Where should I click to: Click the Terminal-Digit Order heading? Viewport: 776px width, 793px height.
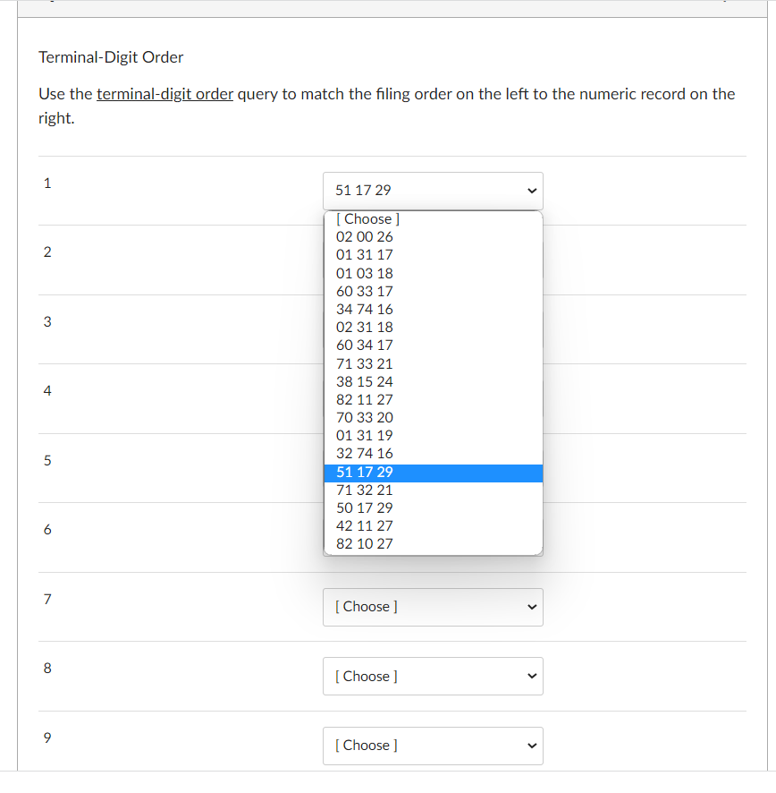point(111,56)
